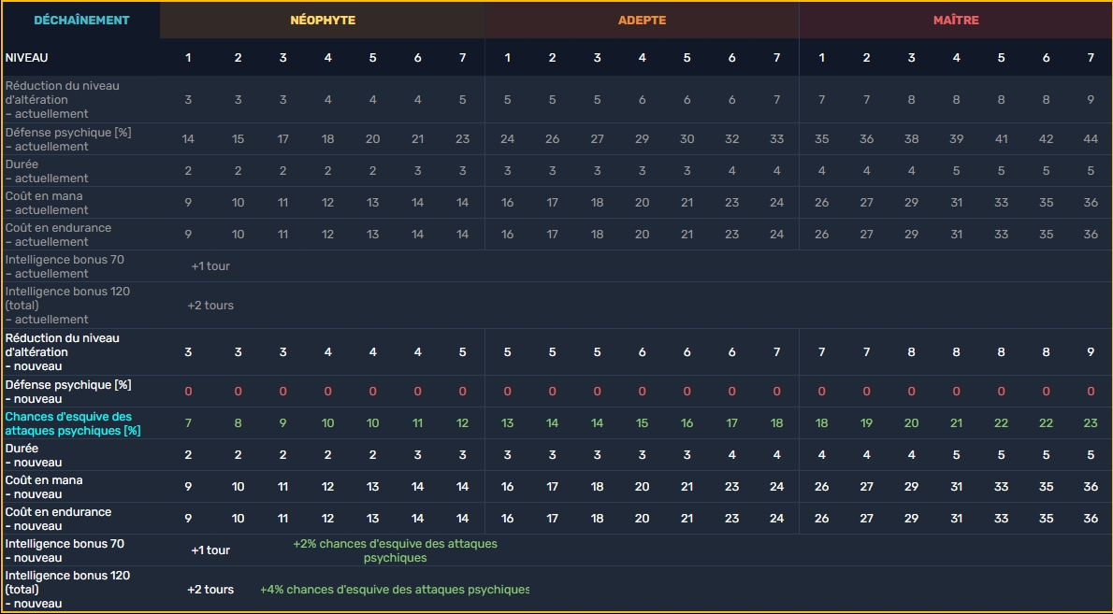This screenshot has height=614, width=1113.
Task: Click value 24 in Coût en mana actuellement row
Action: (776, 203)
